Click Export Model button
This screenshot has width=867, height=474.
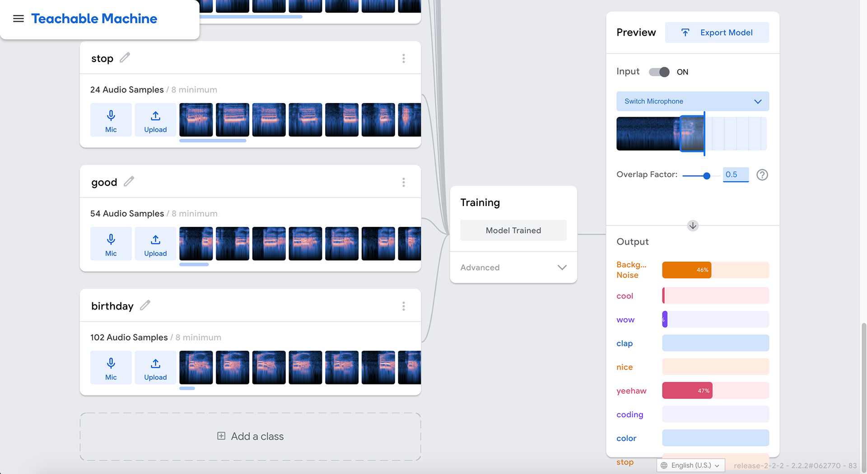717,33
